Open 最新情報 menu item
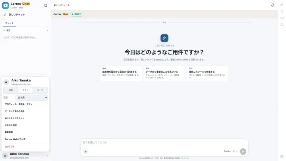This screenshot has height=161, width=286. pos(25,132)
